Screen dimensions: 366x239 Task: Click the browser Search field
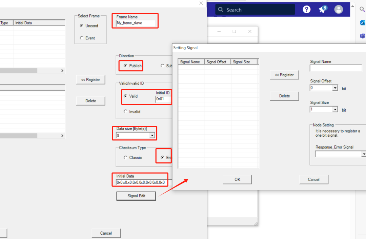click(255, 9)
